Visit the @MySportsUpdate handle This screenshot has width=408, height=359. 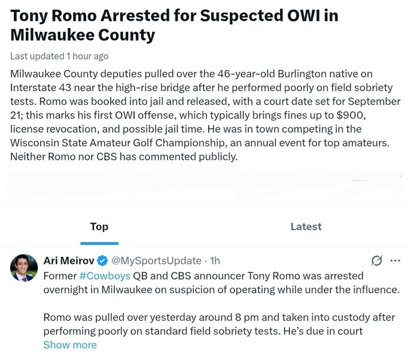point(156,261)
